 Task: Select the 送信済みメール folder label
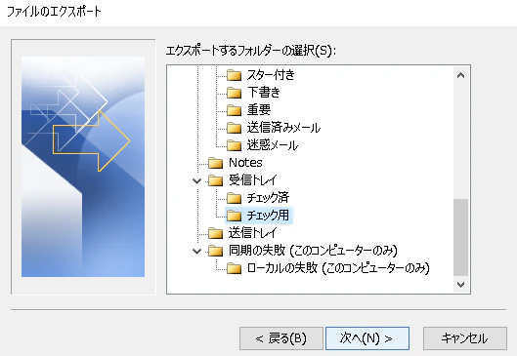tap(283, 128)
